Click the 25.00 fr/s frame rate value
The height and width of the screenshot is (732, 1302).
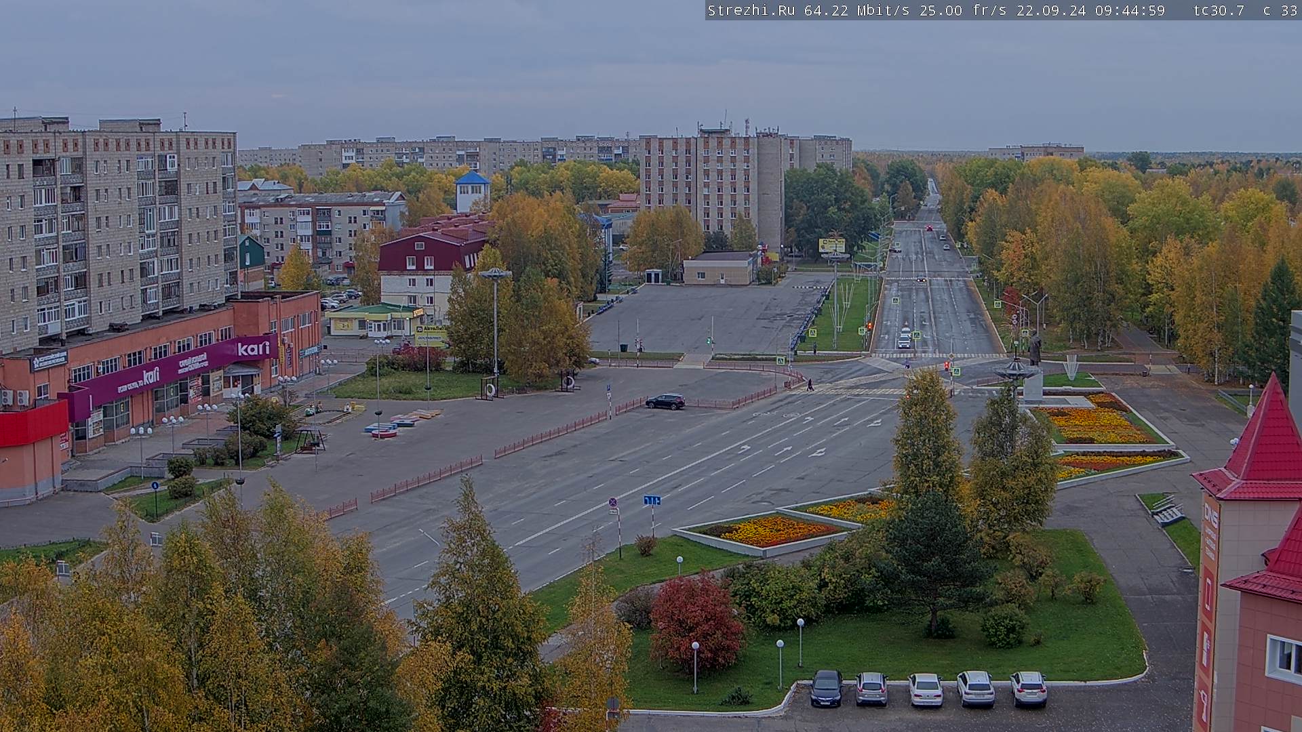pyautogui.click(x=964, y=10)
